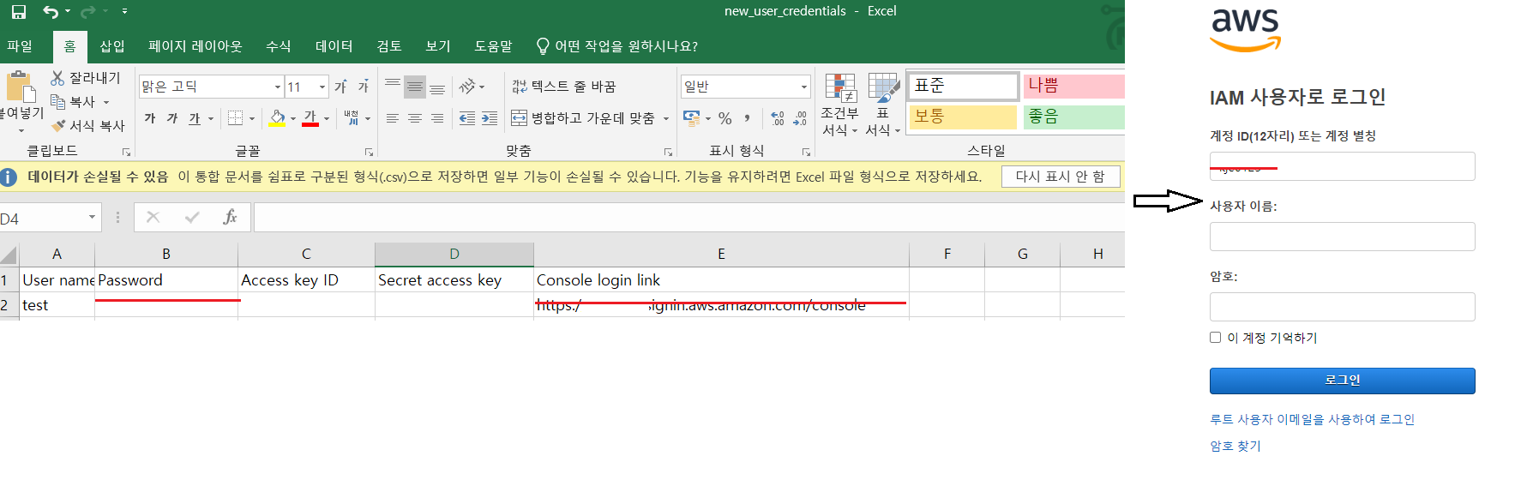Center text horizontally

pos(415,118)
